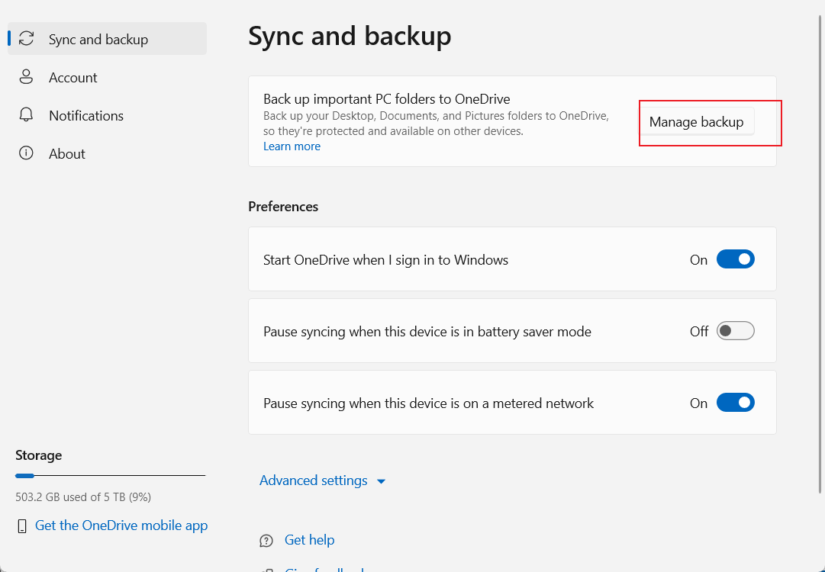Click the Notifications bell icon
Screen dimensions: 825x572
[27, 115]
